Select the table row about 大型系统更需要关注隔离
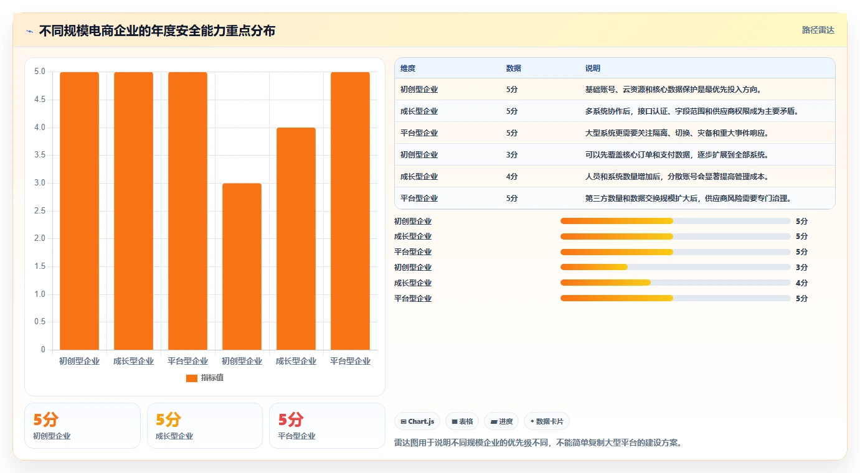 click(615, 133)
